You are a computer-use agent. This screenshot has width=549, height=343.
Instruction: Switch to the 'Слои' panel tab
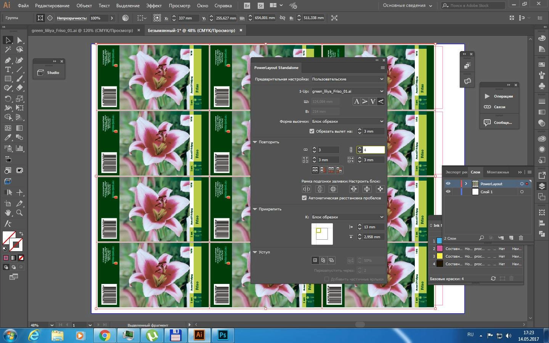pos(475,172)
